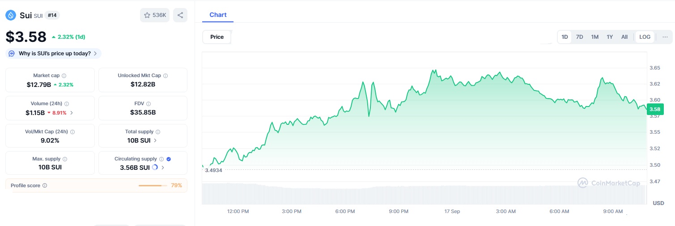
Task: Click the Sui coin logo icon
Action: pyautogui.click(x=10, y=15)
